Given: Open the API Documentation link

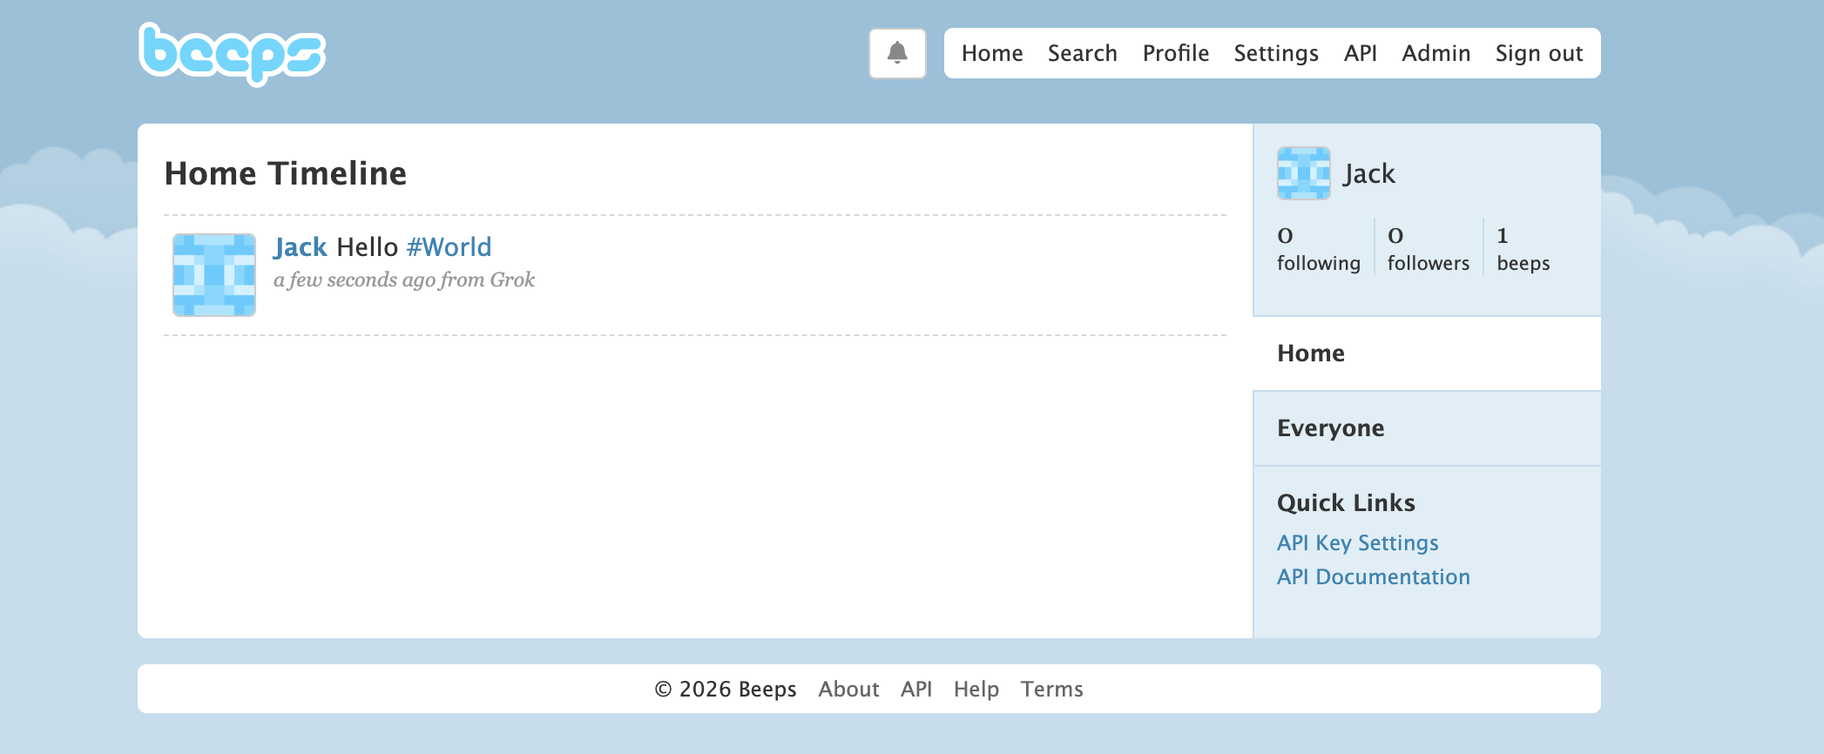Looking at the screenshot, I should (x=1373, y=577).
